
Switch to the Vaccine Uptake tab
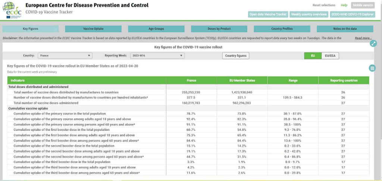(93, 29)
